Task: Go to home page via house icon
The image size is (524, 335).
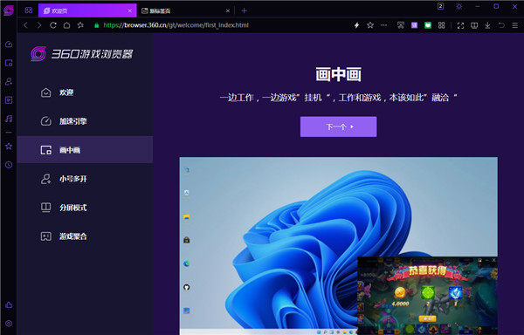Action: (67, 25)
